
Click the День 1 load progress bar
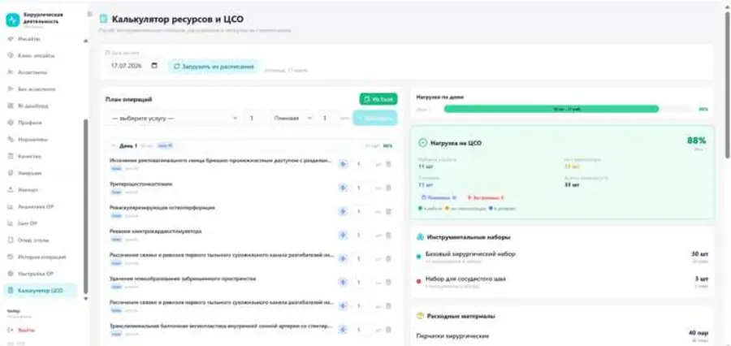coord(568,109)
